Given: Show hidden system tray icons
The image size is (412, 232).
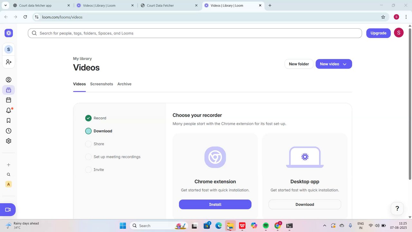Looking at the screenshot, I should [x=324, y=226].
